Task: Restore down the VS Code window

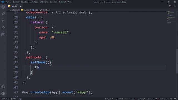Action: tap(169, 2)
